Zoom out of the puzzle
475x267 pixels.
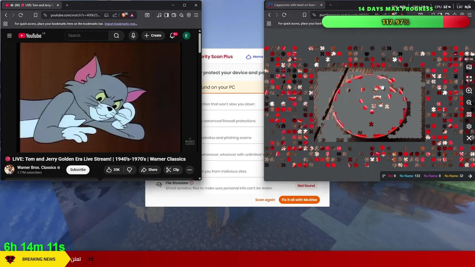coord(469,103)
